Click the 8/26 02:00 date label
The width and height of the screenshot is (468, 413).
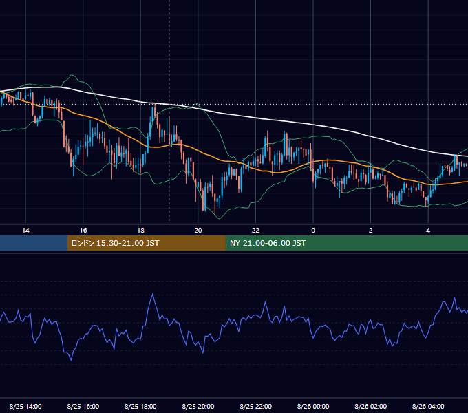click(x=371, y=406)
